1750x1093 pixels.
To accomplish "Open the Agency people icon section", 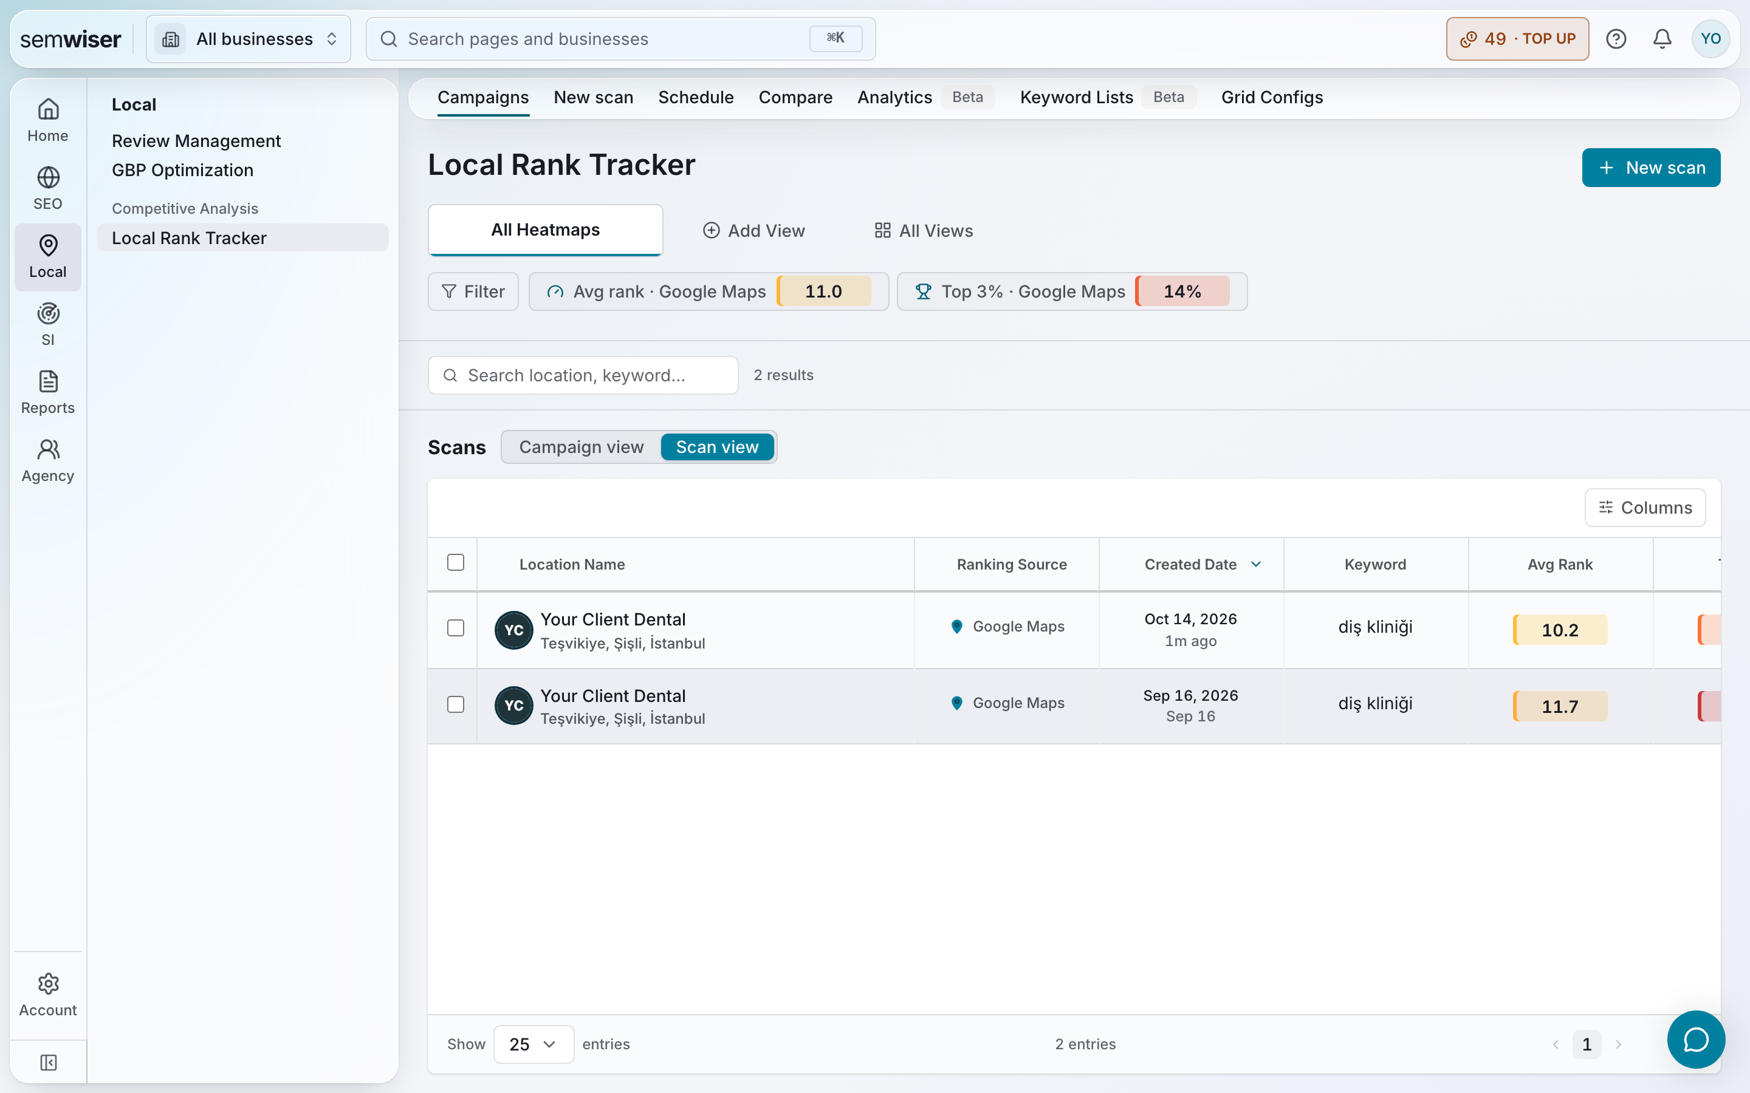I will click(x=48, y=460).
